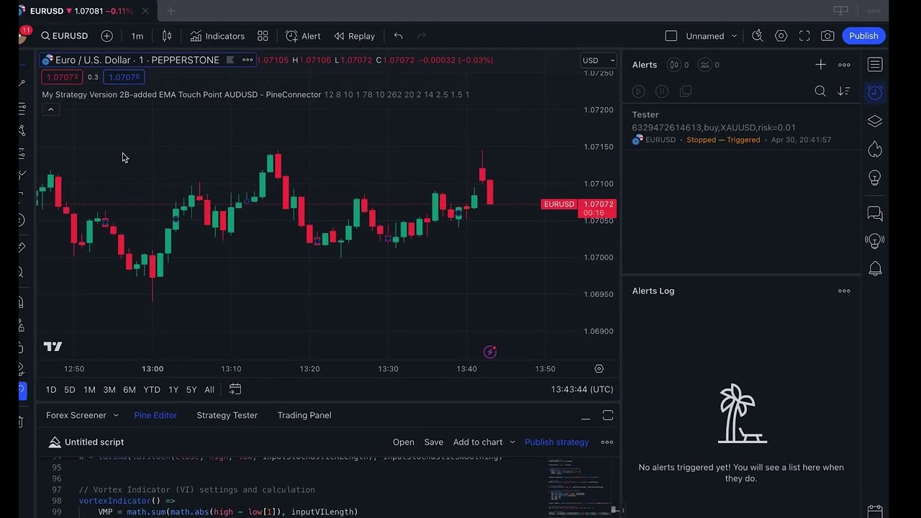The width and height of the screenshot is (921, 518).
Task: Enter fullscreen chart mode
Action: (x=804, y=36)
